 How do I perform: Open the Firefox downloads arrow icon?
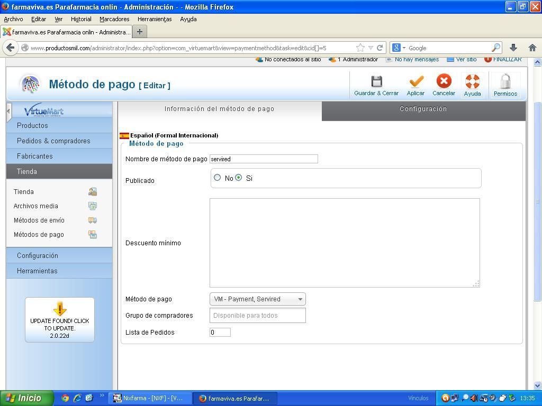coord(513,48)
